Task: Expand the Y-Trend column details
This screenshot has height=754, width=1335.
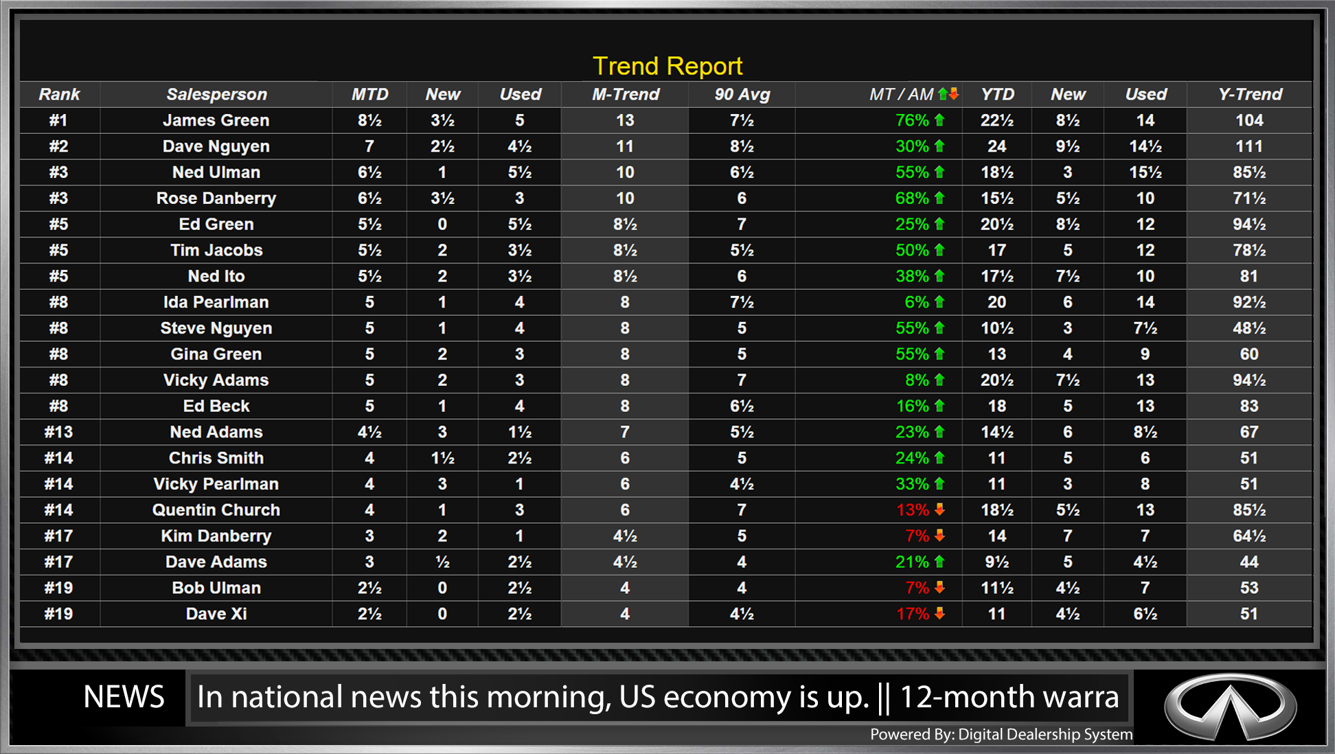Action: pos(1249,94)
